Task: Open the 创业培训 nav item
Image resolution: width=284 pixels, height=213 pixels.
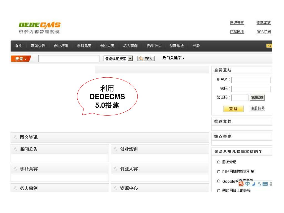Action: [61, 46]
